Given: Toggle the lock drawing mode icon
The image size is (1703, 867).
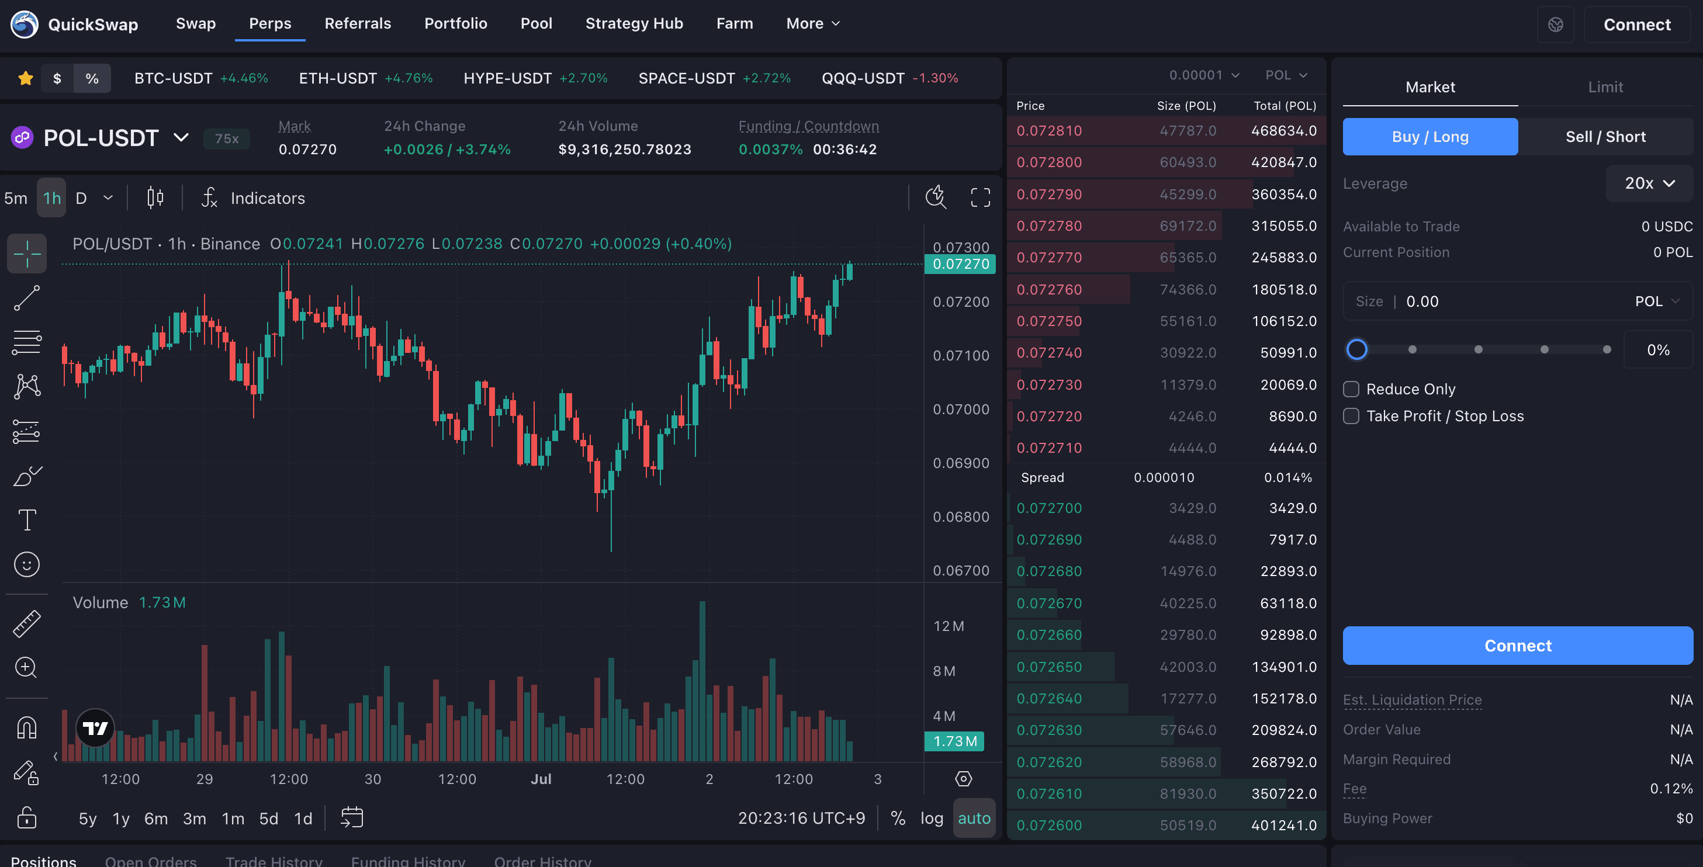Looking at the screenshot, I should (x=27, y=772).
